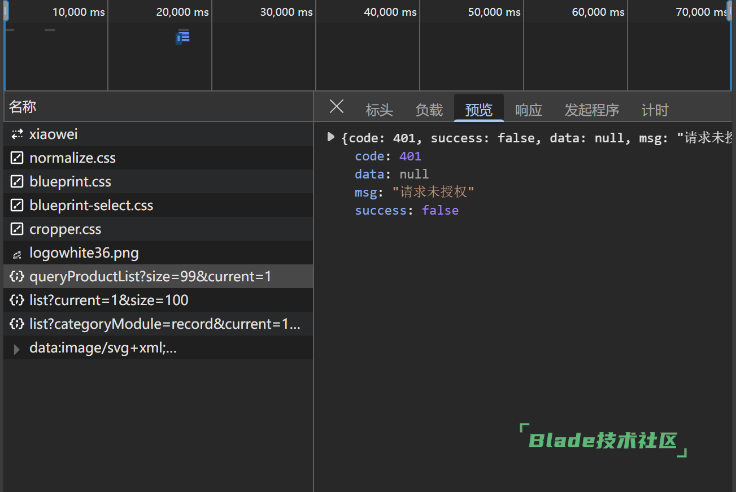Click the stylesheet icon beside normalize.css
Screen dimensions: 736x492
[17, 158]
